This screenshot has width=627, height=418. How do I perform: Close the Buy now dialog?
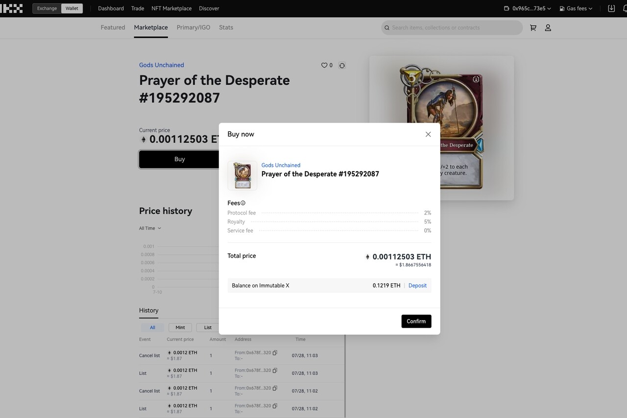point(428,134)
